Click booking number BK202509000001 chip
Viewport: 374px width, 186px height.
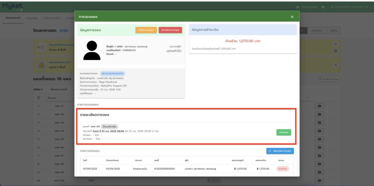tap(112, 74)
